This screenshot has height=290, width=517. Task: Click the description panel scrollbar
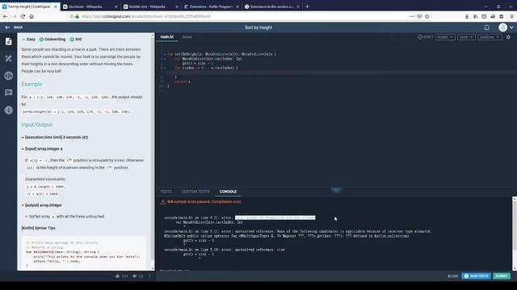(153, 148)
